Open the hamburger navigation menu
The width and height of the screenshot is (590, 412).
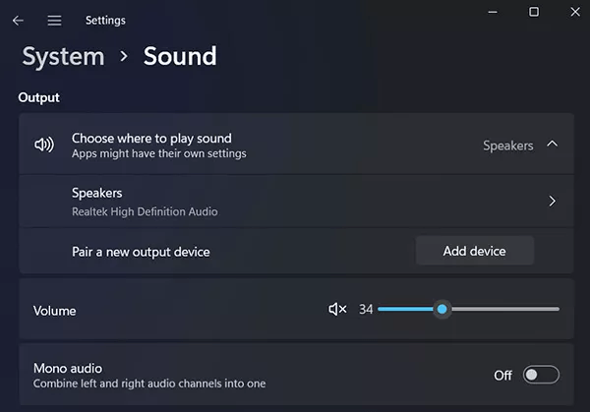pos(54,21)
